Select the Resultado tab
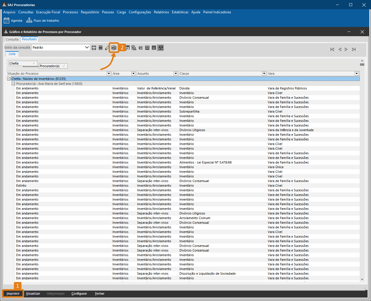This screenshot has height=301, width=371. point(30,39)
